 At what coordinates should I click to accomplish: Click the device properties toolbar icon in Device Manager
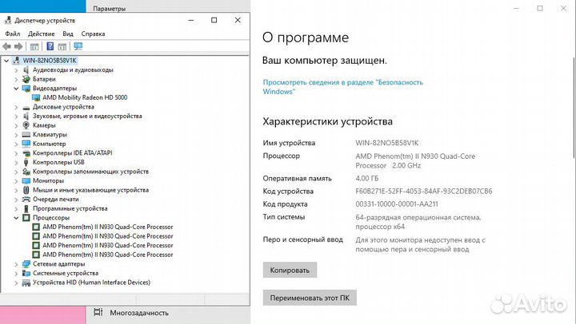(x=34, y=46)
